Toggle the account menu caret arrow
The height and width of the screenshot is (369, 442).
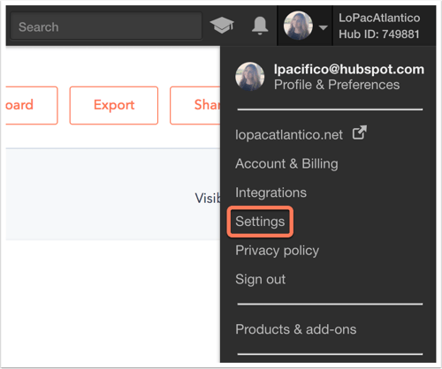(x=324, y=27)
